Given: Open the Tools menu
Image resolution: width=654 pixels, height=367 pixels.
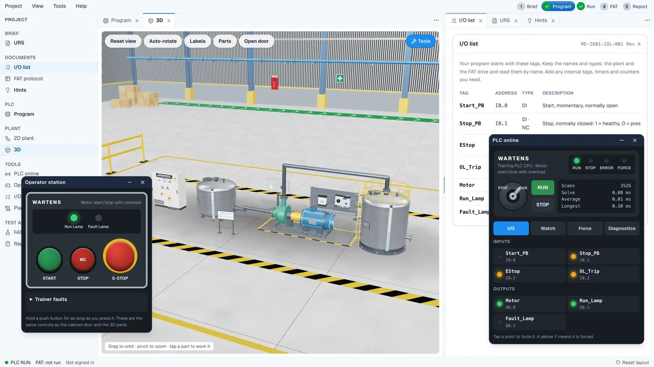Looking at the screenshot, I should pos(59,6).
